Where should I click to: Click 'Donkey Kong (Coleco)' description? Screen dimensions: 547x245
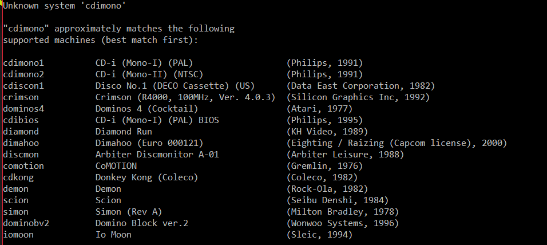pyautogui.click(x=146, y=177)
